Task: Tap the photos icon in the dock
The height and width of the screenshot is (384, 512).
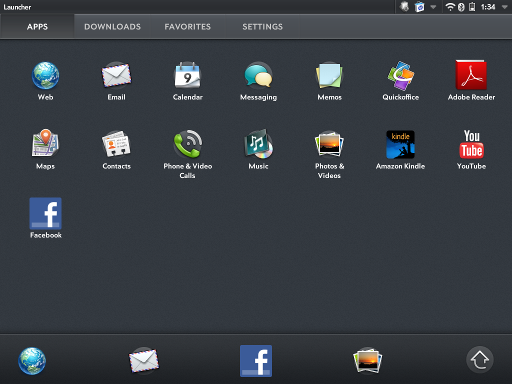Action: 367,360
